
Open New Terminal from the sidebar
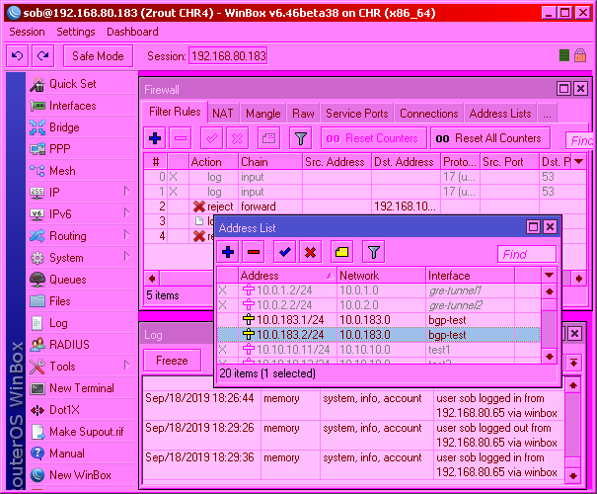point(82,388)
